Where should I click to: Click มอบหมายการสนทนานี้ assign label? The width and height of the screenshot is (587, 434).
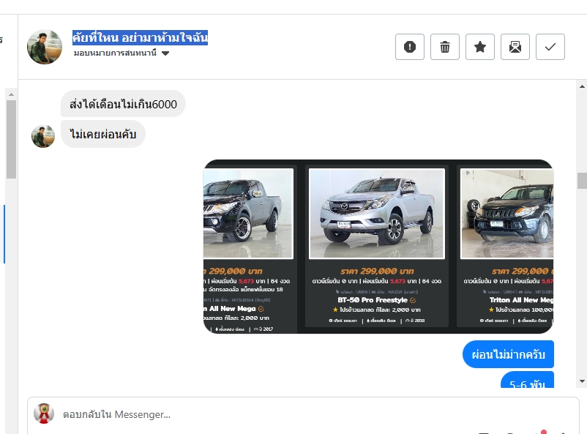tap(115, 53)
